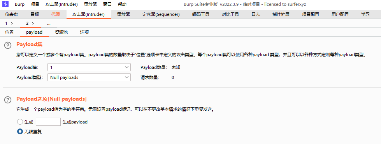Switch to the 定序器(Sequencer) tab

coord(161,14)
